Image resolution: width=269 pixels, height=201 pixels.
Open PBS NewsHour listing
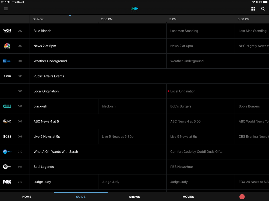click(218, 167)
